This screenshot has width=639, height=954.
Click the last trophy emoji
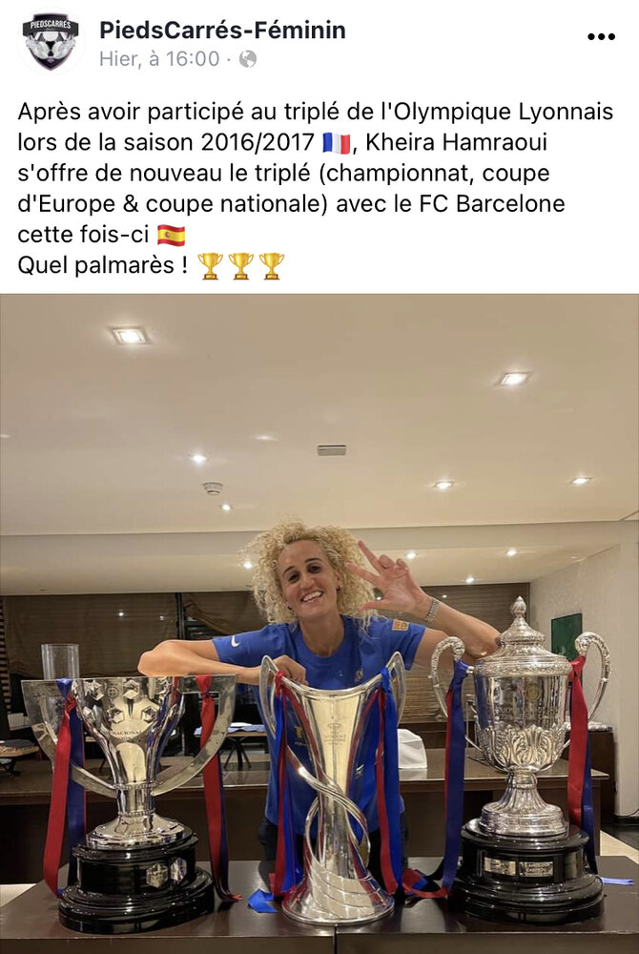coord(271,266)
